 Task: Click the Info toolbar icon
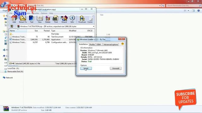pyautogui.click(x=72, y=19)
